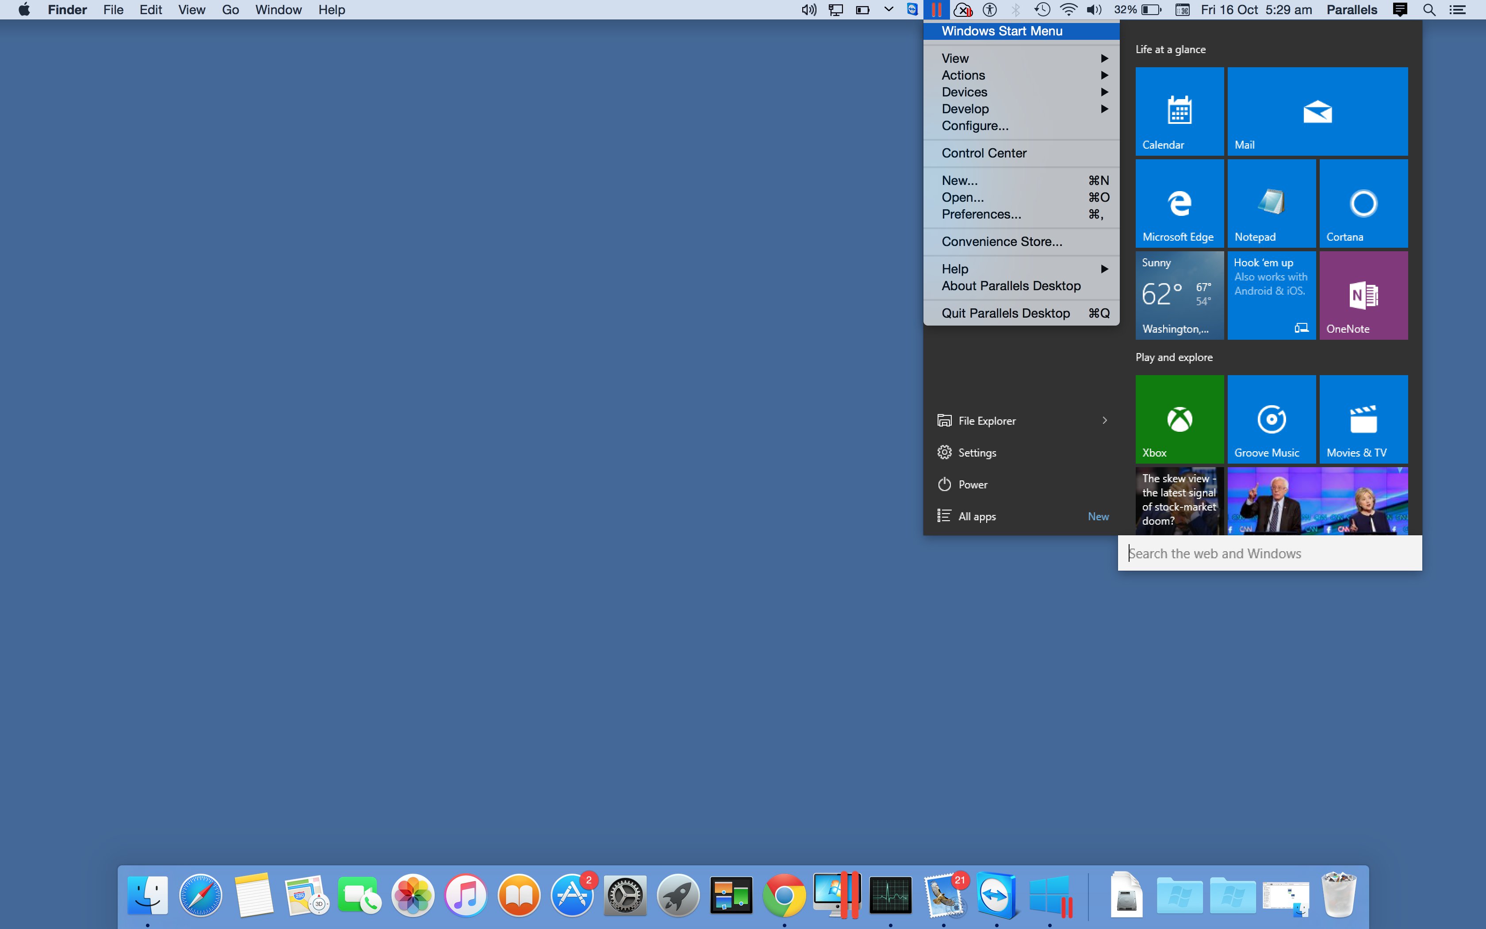Open Photos from the Dock
This screenshot has width=1486, height=929.
pos(413,894)
